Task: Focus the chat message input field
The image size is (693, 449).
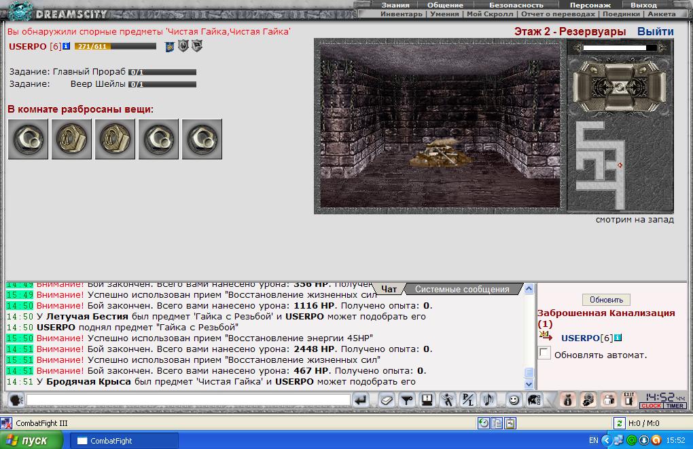Action: tap(188, 400)
